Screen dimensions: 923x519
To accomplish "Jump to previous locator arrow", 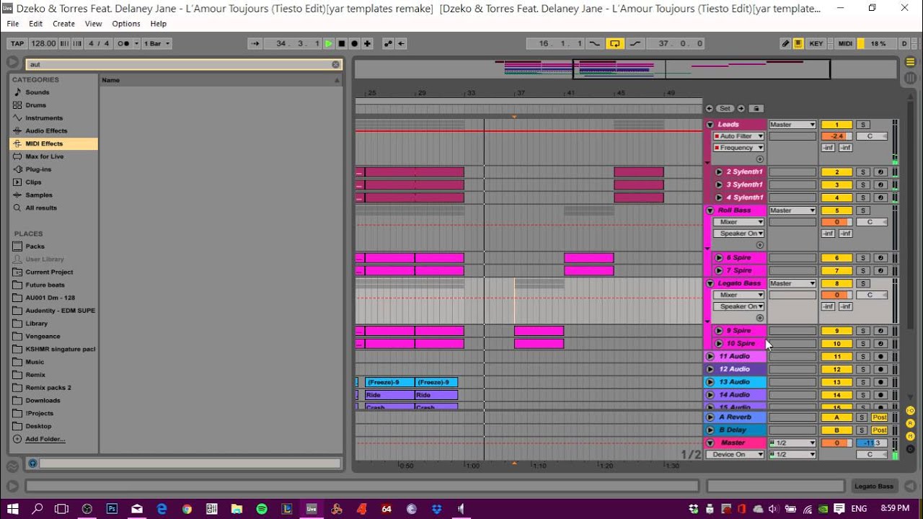I will tap(710, 109).
